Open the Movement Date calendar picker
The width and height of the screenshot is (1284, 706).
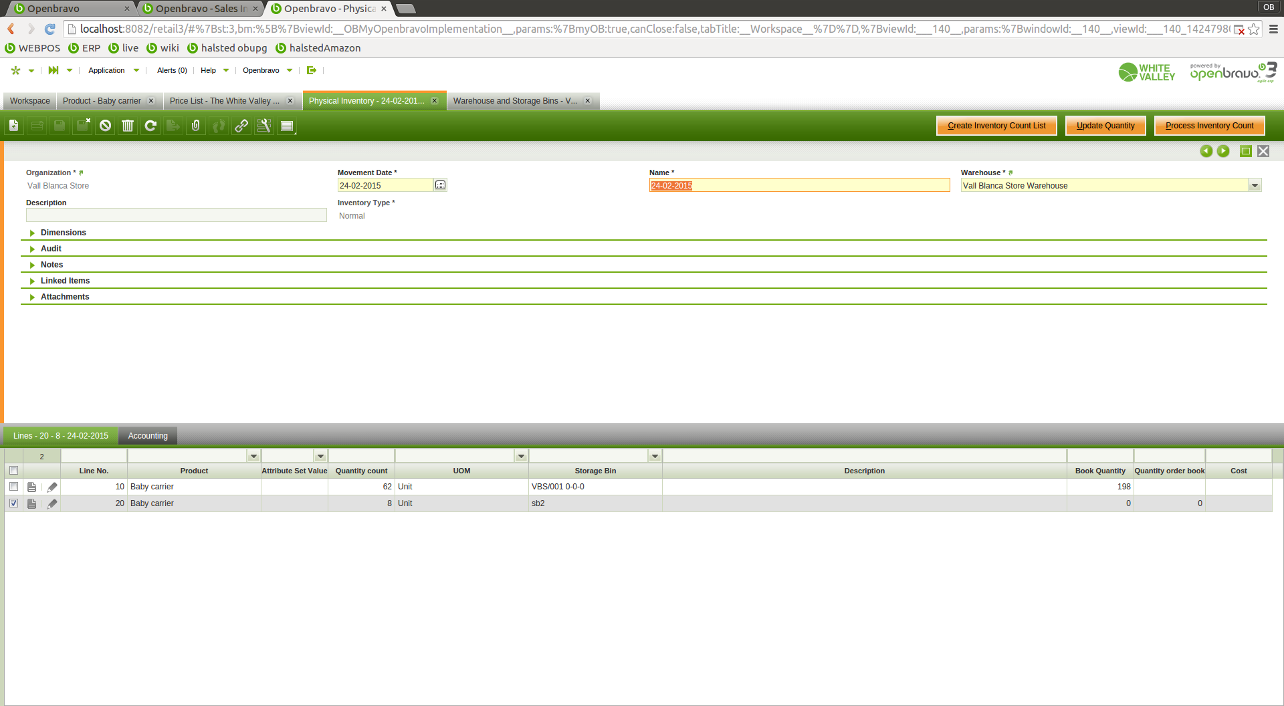tap(440, 185)
